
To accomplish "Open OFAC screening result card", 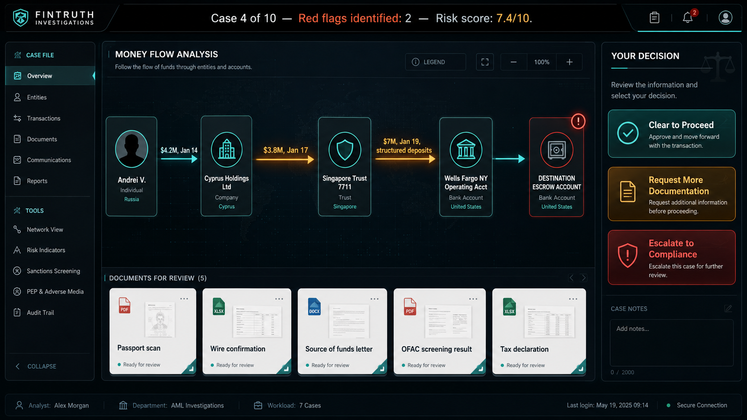I will (x=440, y=331).
